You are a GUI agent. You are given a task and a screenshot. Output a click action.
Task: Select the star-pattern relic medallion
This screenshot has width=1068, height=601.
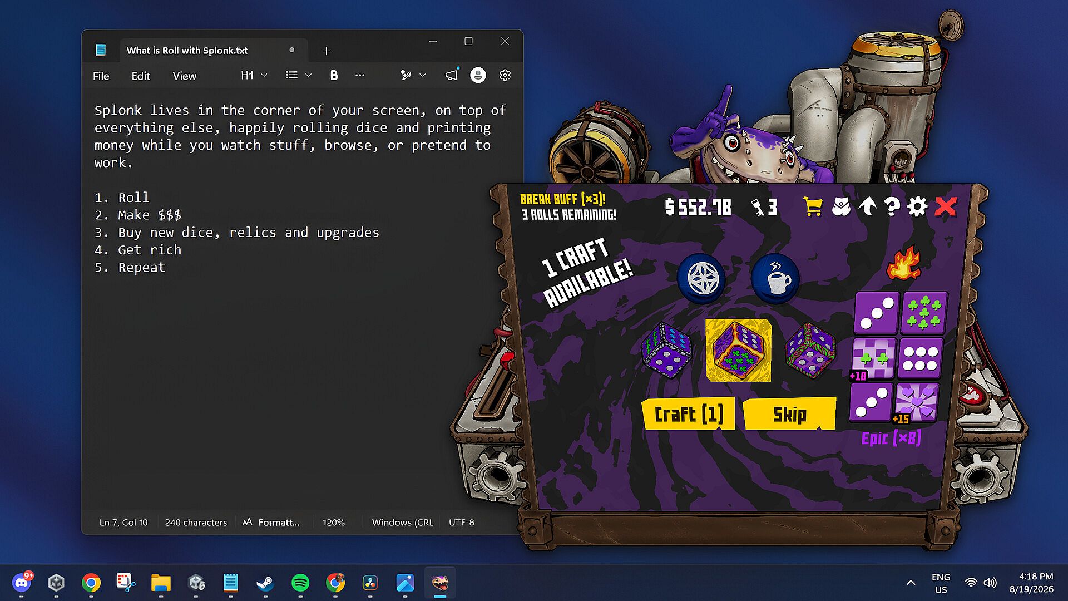tap(702, 278)
